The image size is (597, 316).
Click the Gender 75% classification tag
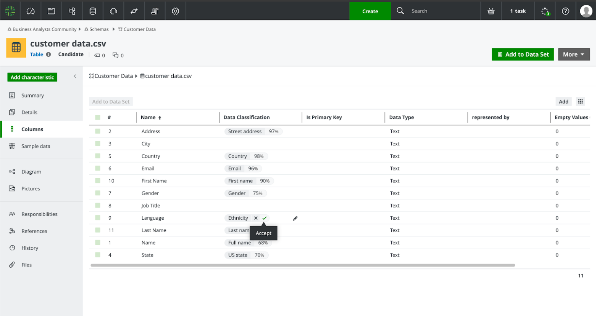point(245,193)
